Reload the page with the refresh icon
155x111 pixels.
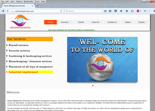[x=61, y=11]
